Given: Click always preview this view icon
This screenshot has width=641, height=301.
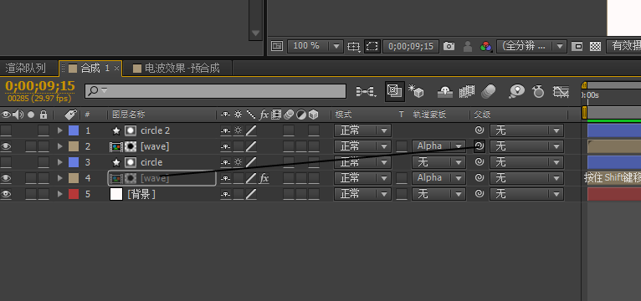Looking at the screenshot, I should [x=277, y=46].
